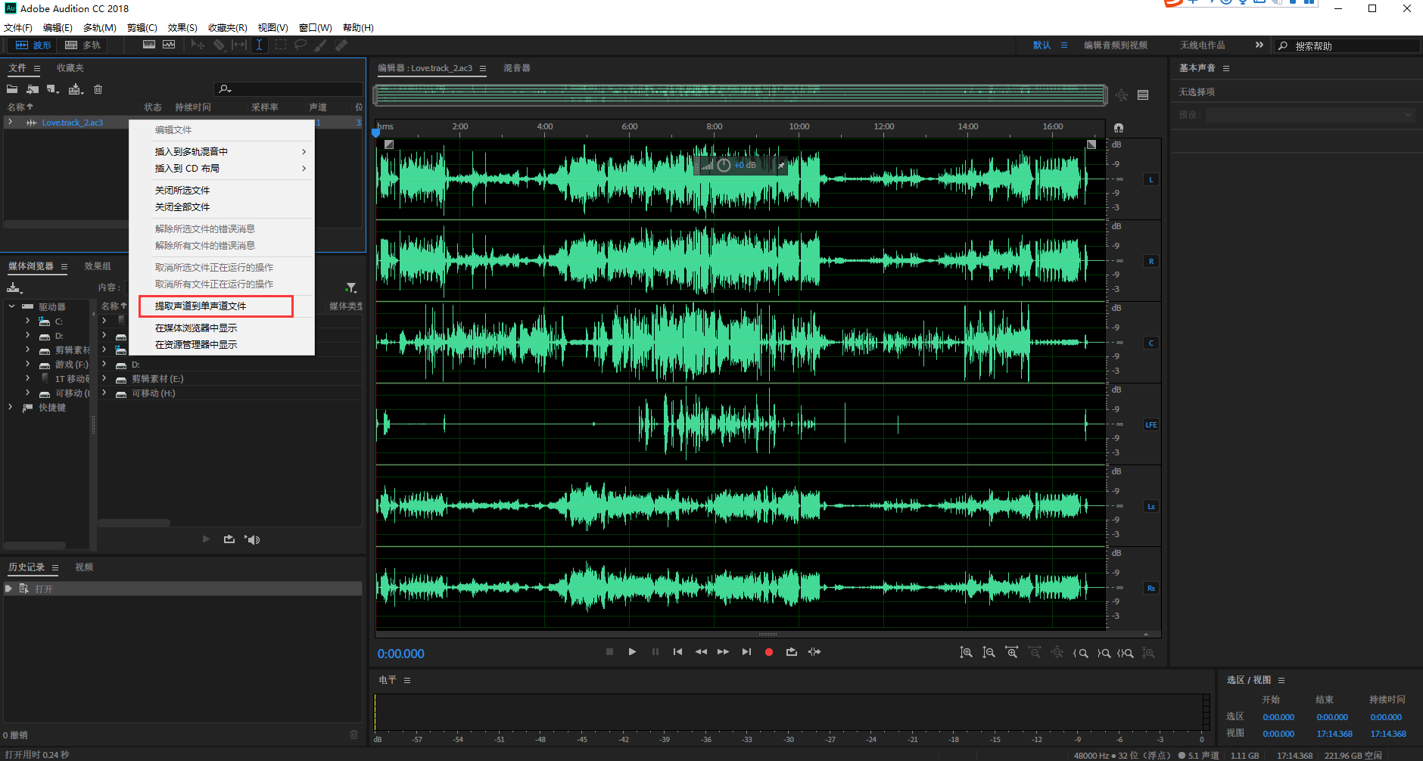Click the Stop button in transport
This screenshot has width=1423, height=761.
[x=609, y=652]
